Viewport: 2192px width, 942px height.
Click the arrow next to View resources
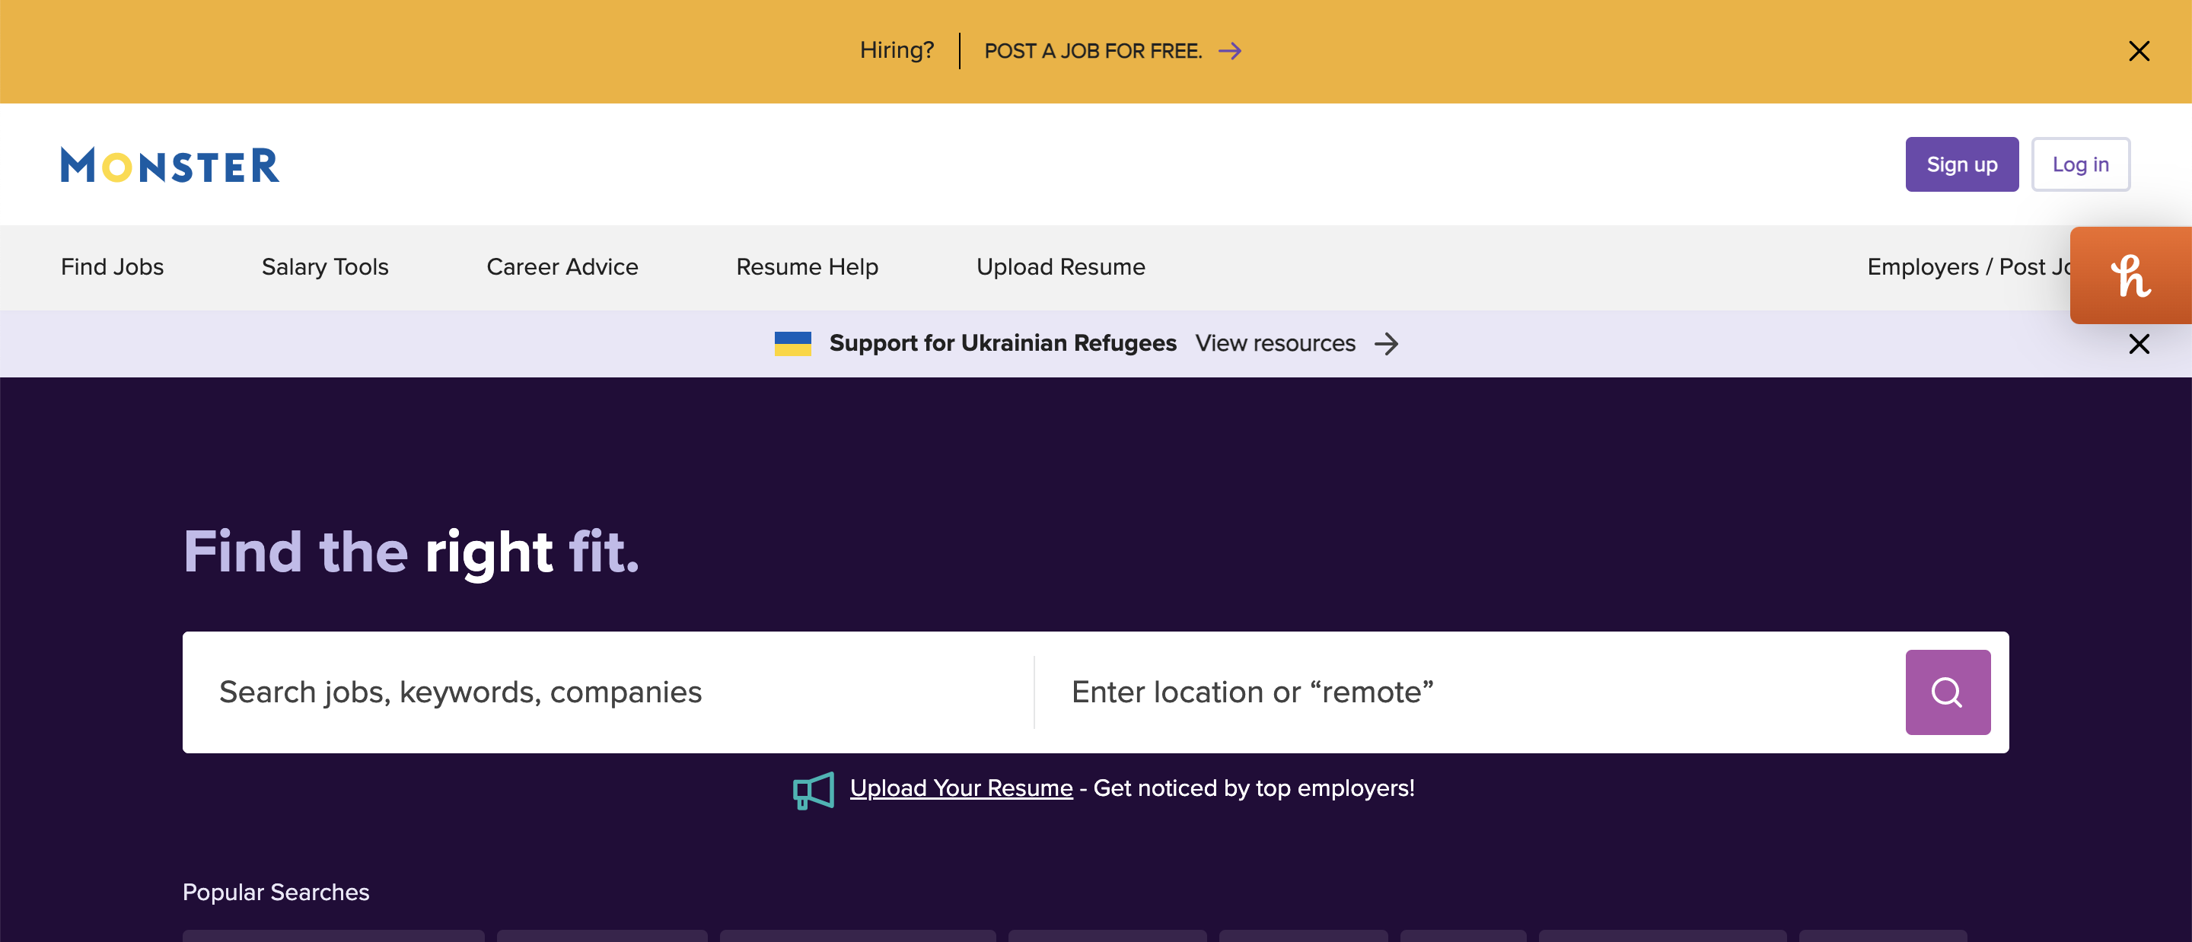(1386, 344)
